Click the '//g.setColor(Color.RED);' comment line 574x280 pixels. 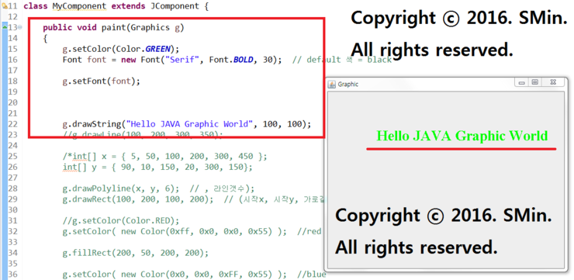[121, 221]
